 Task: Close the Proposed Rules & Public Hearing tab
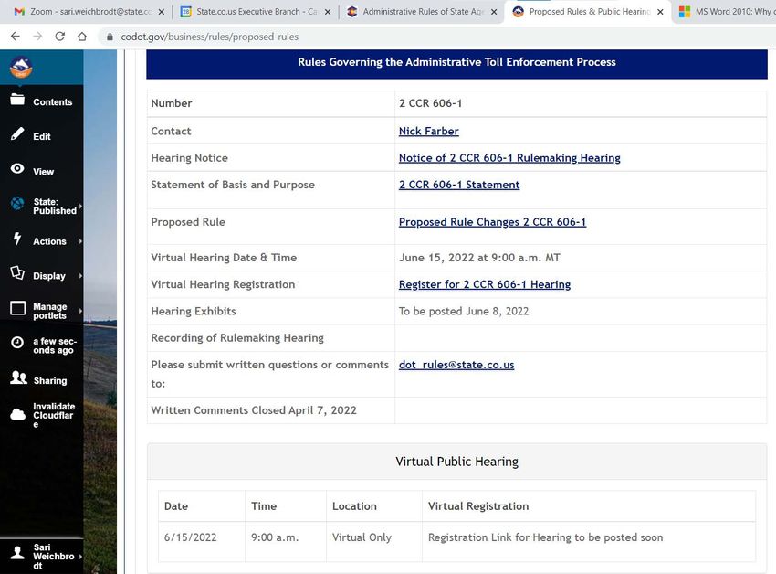(x=660, y=12)
